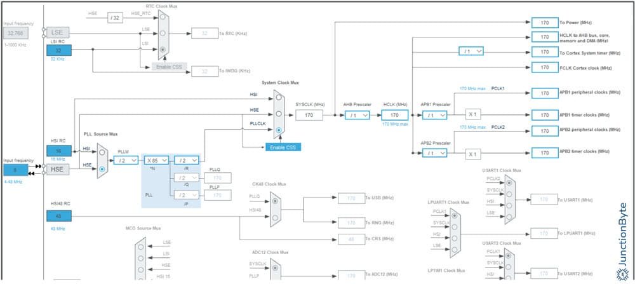Click the To LPUART1 (MHz) value box
The width and height of the screenshot is (635, 284).
point(544,233)
